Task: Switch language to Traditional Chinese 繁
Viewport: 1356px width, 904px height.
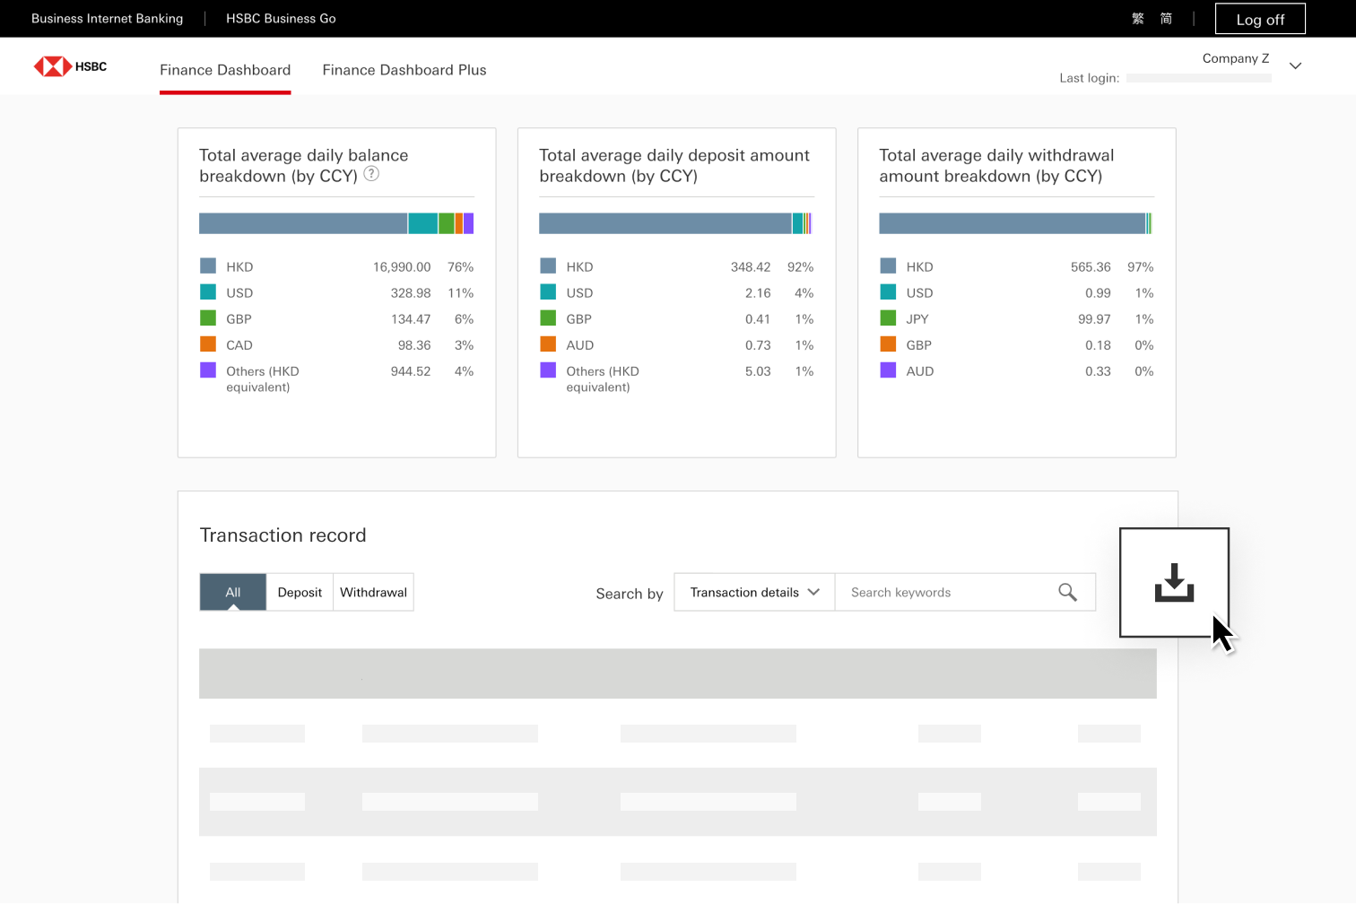Action: (x=1138, y=19)
